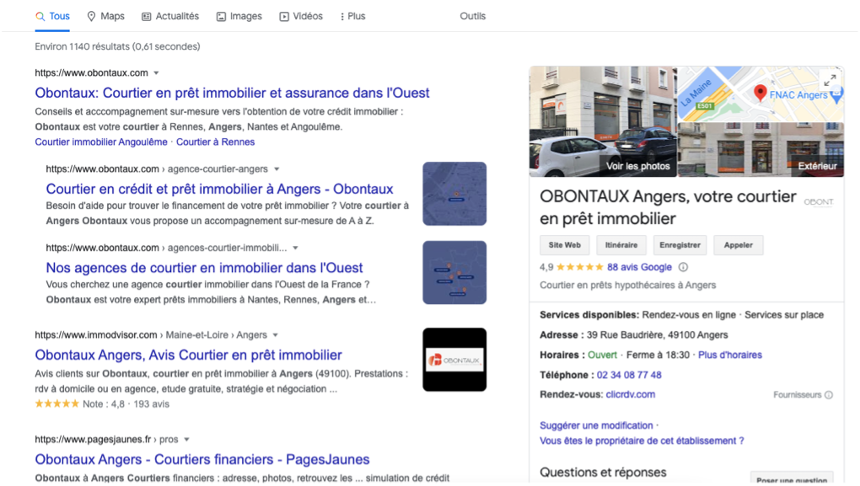Click the Obontaux logo thumbnail of immodvisor result

click(x=454, y=360)
